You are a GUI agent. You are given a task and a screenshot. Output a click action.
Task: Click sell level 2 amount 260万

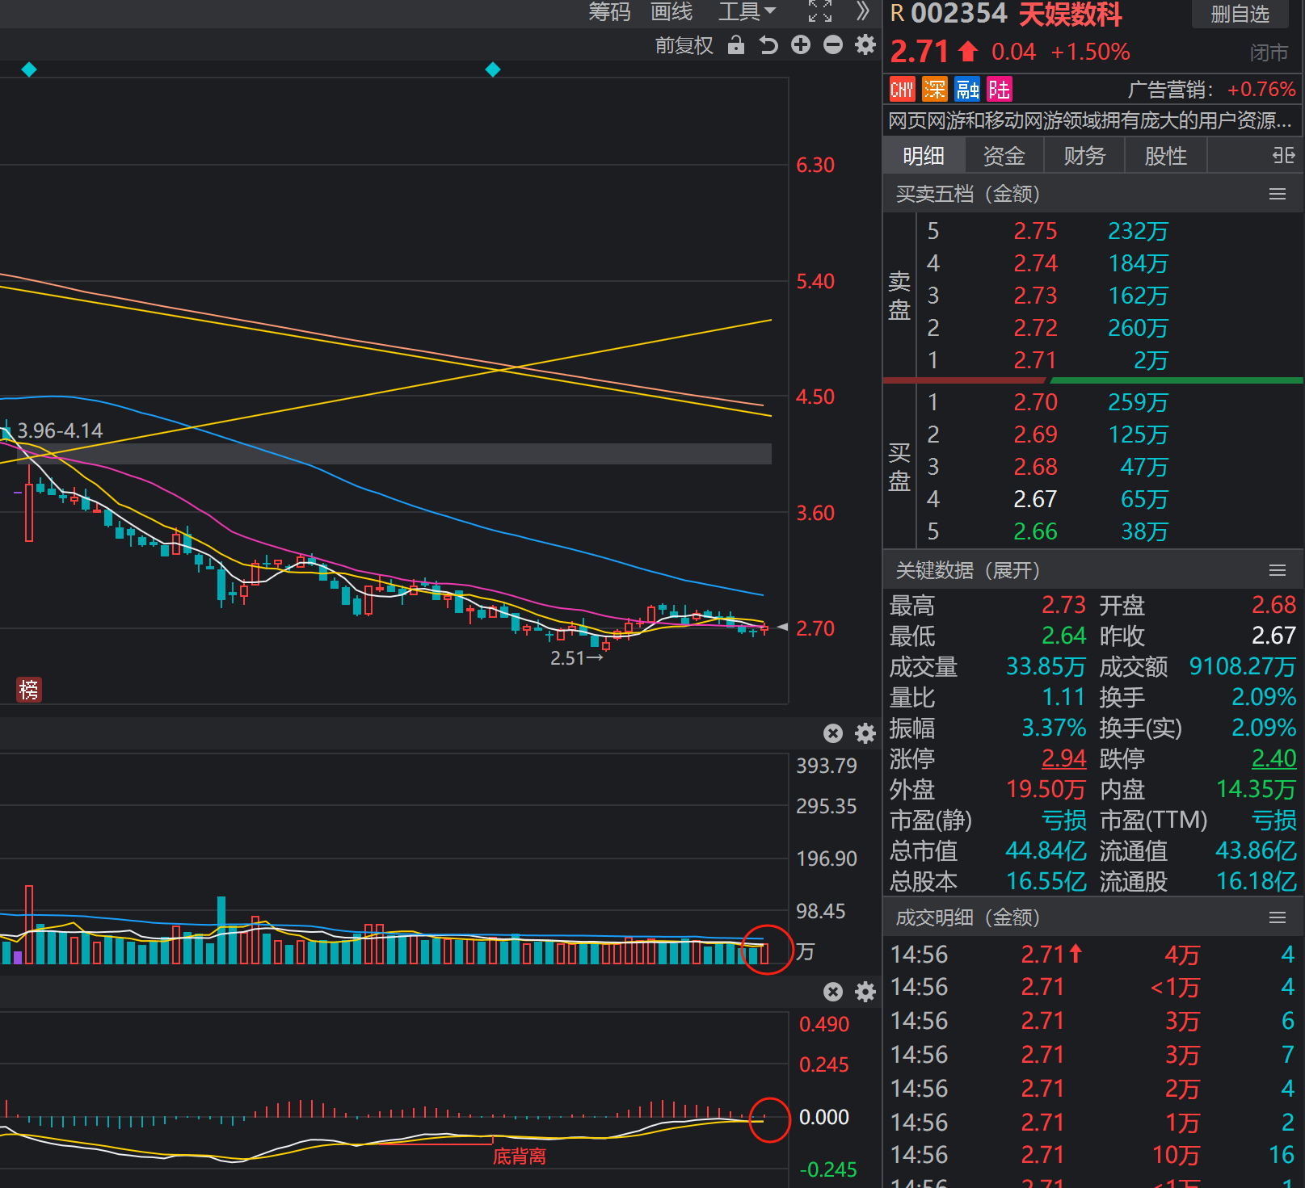click(1138, 328)
